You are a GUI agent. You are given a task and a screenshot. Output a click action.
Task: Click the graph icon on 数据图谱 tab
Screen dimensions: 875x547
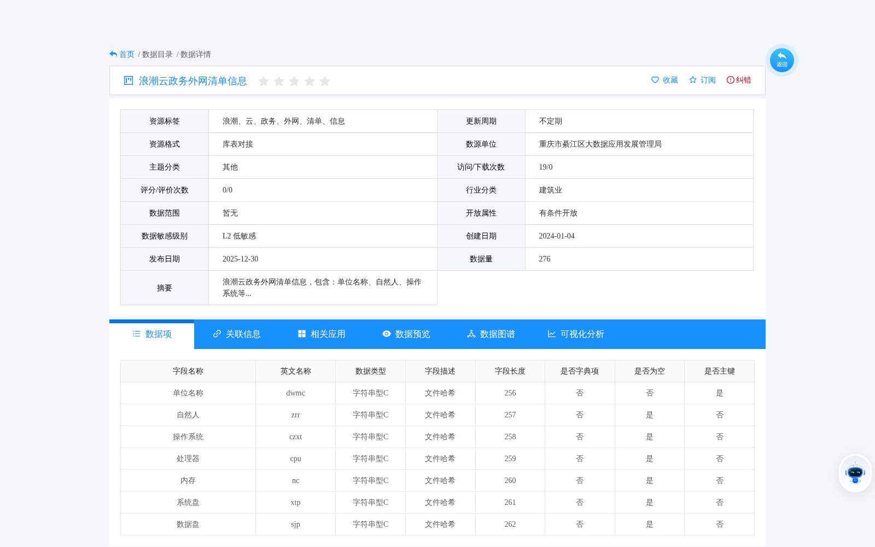(x=471, y=334)
